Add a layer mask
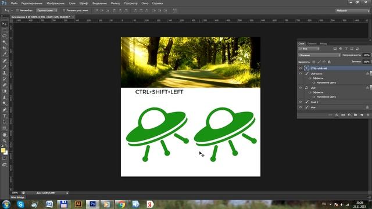The image size is (372, 209). (343, 115)
